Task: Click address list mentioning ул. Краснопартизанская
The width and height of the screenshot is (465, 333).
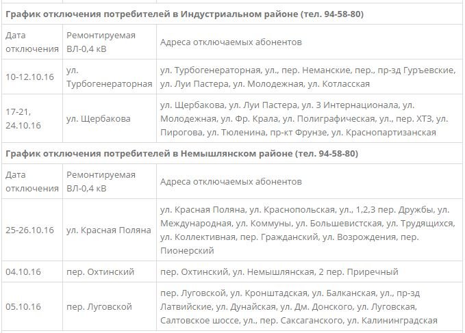Action: coord(304,119)
